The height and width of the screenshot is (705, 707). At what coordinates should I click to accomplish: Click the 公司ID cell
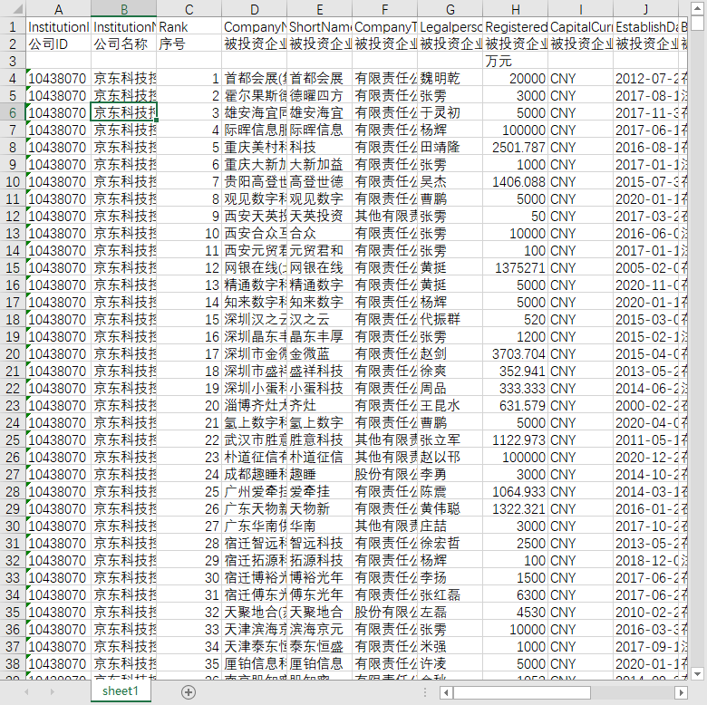(x=58, y=43)
